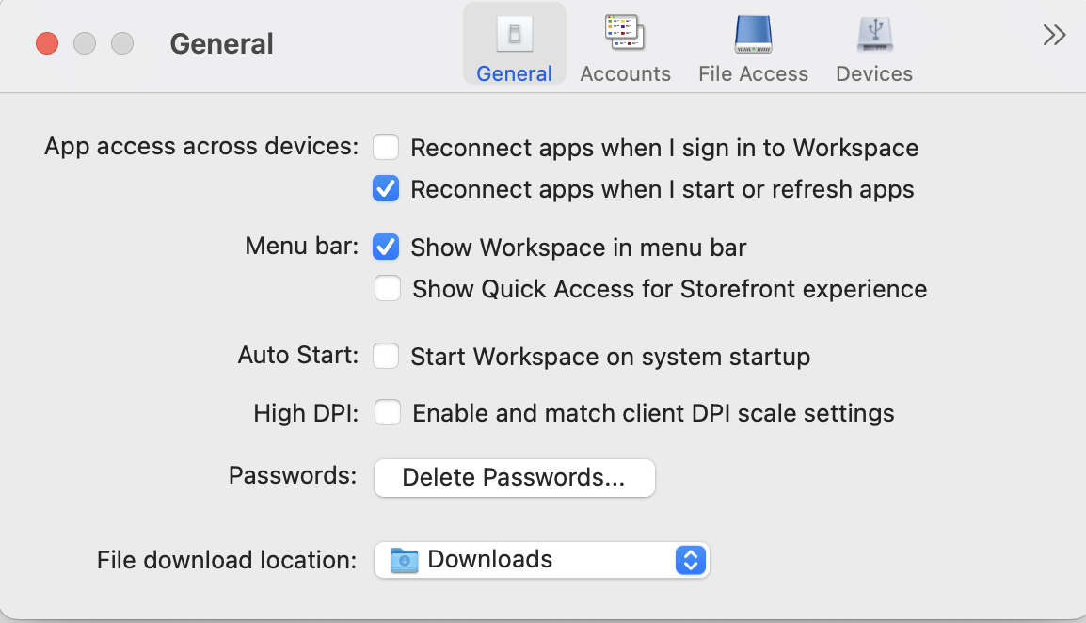This screenshot has width=1086, height=623.
Task: Switch to the Devices tab label
Action: 874,73
